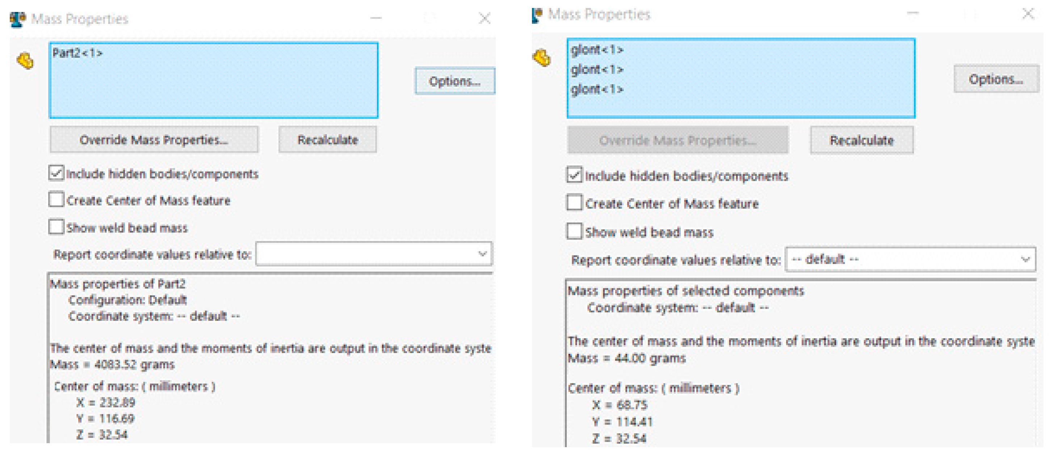Uncheck Include hidden bodies/components in right dialog
Image resolution: width=1053 pixels, height=458 pixels.
pyautogui.click(x=574, y=175)
